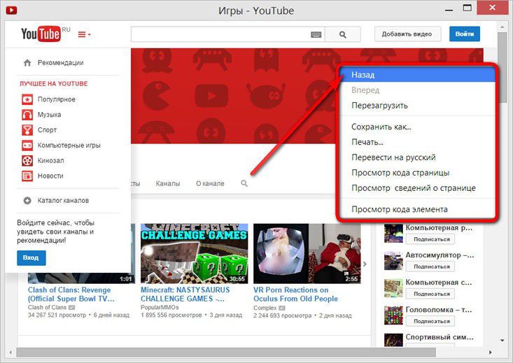
Task: Click the on-screen keyboard icon
Action: [x=316, y=34]
